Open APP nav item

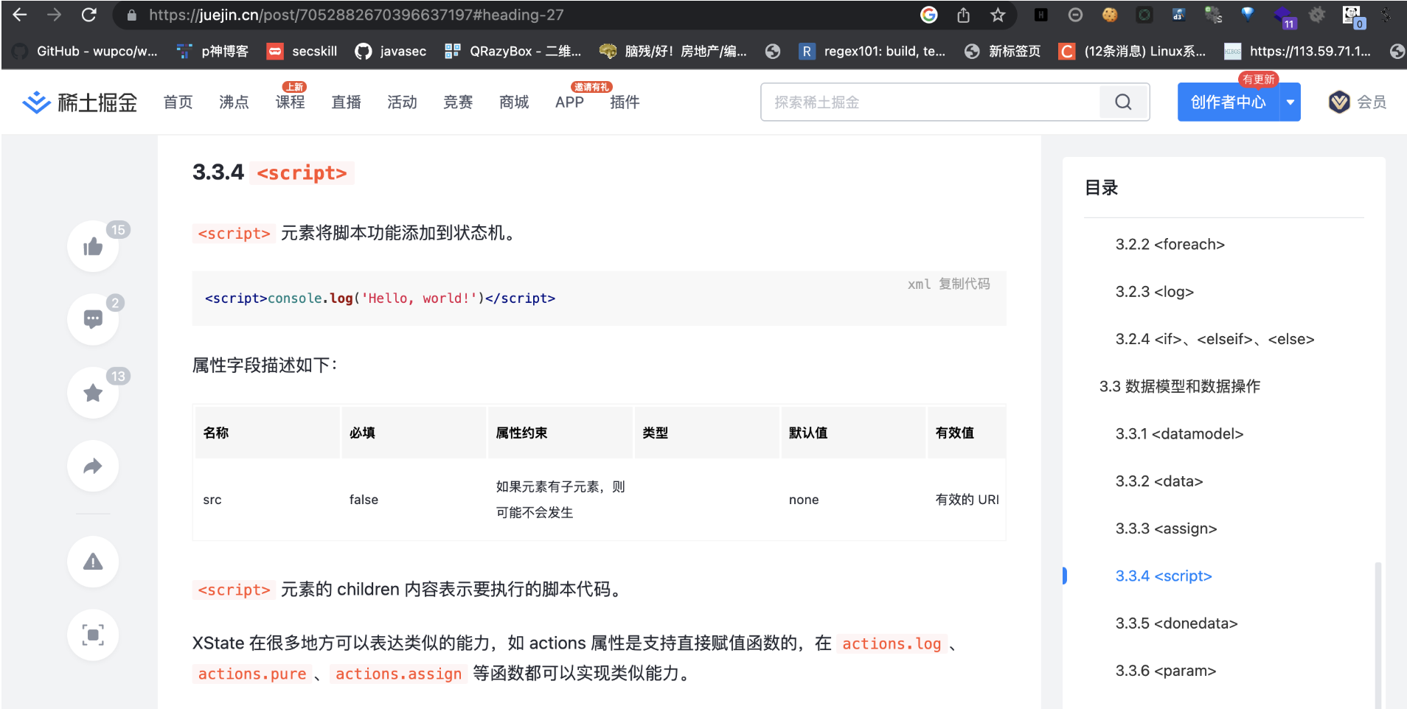tap(570, 102)
